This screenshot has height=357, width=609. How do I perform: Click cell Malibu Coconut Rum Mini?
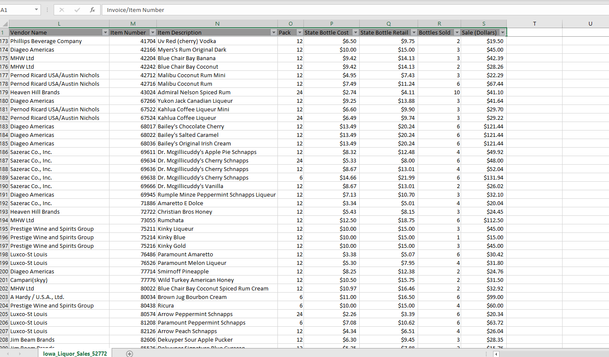[217, 75]
